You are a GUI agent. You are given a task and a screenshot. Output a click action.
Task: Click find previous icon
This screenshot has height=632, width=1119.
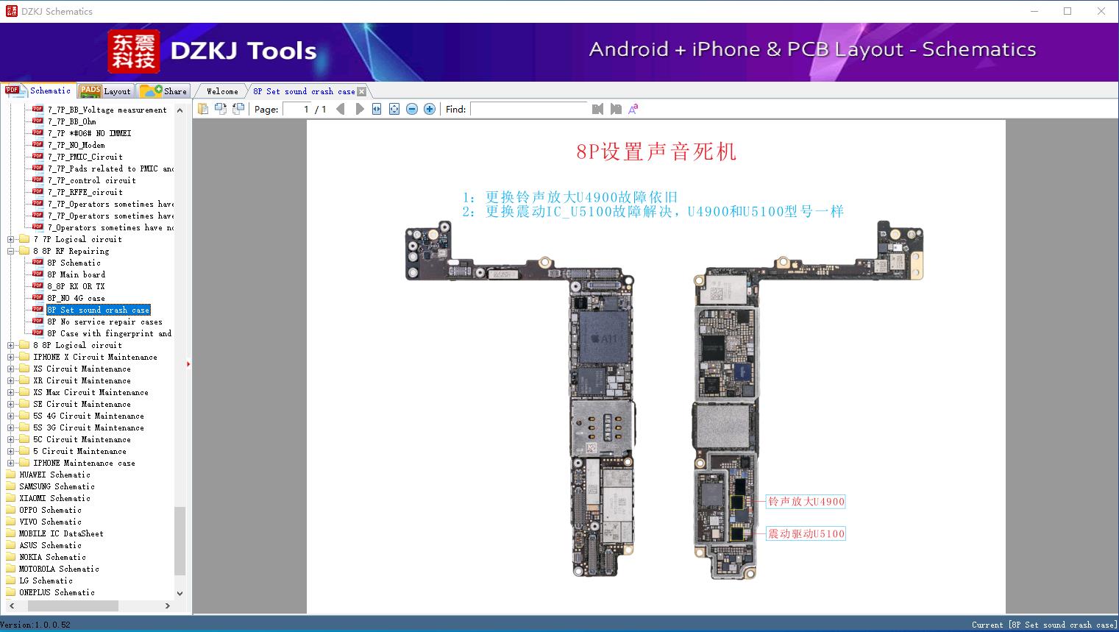click(597, 109)
